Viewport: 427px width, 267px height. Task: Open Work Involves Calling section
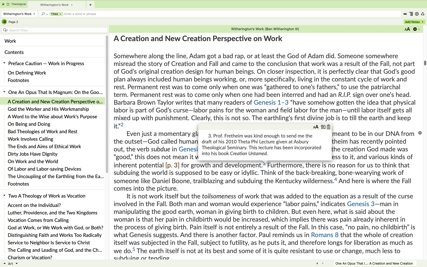[30, 139]
